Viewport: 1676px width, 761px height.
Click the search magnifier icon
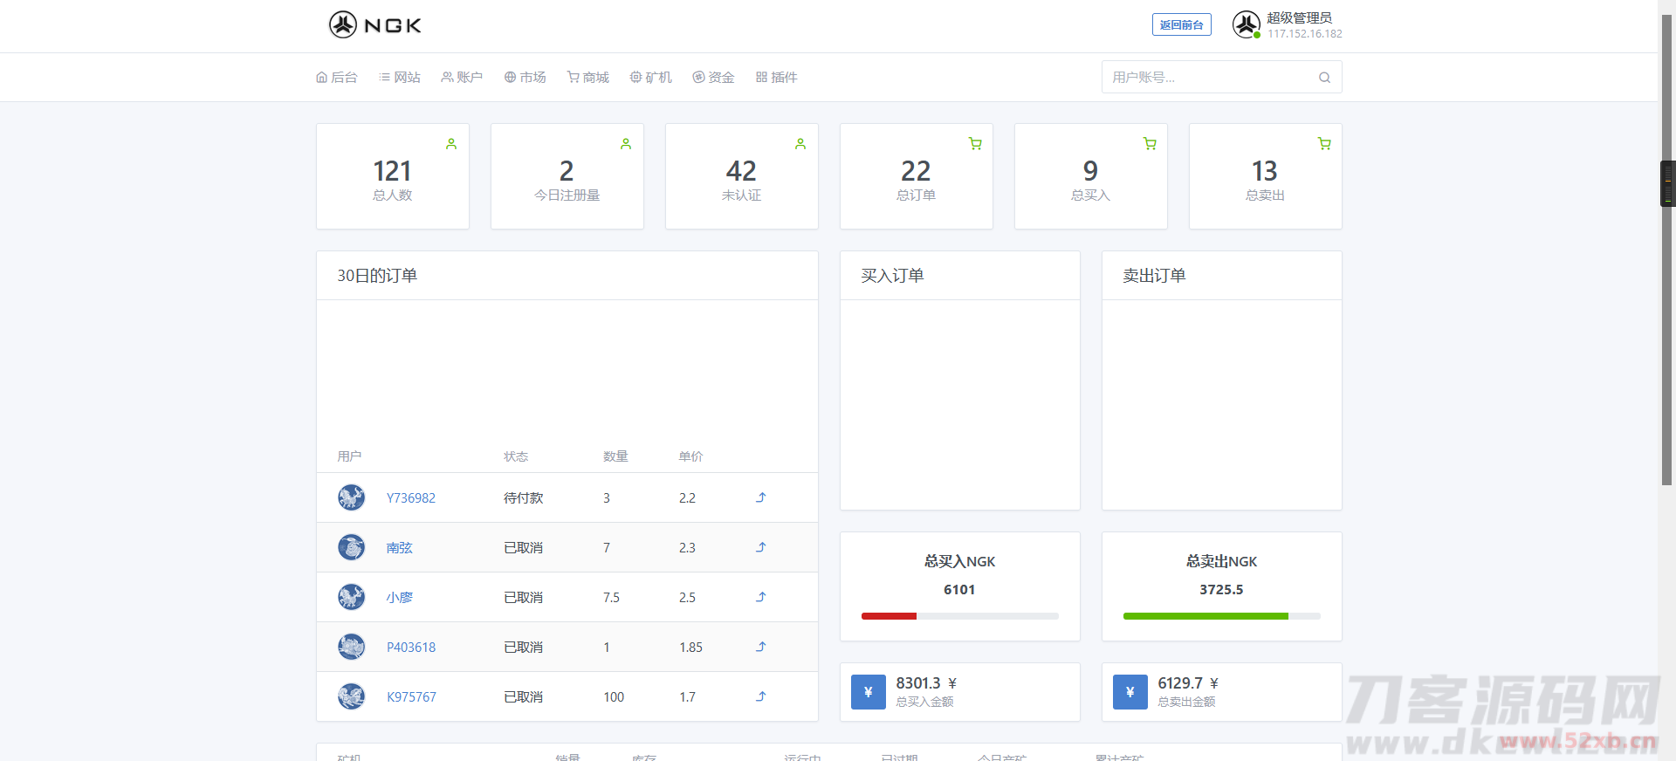(1324, 78)
